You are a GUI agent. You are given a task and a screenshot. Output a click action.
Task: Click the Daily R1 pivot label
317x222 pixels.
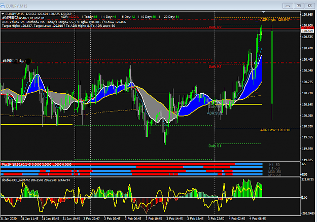point(215,66)
